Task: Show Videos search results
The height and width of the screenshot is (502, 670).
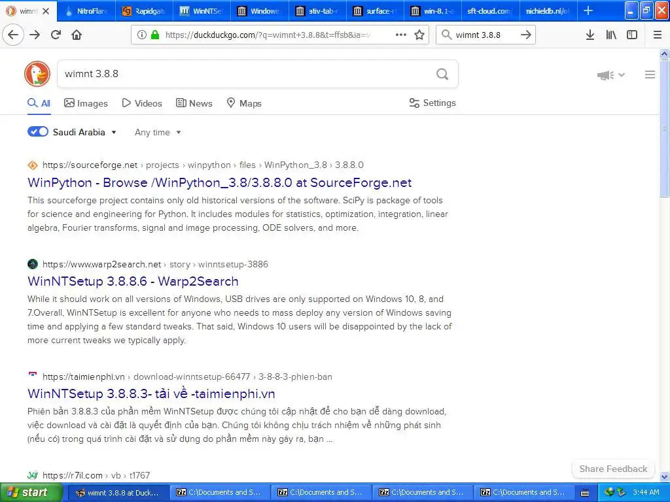Action: point(142,103)
